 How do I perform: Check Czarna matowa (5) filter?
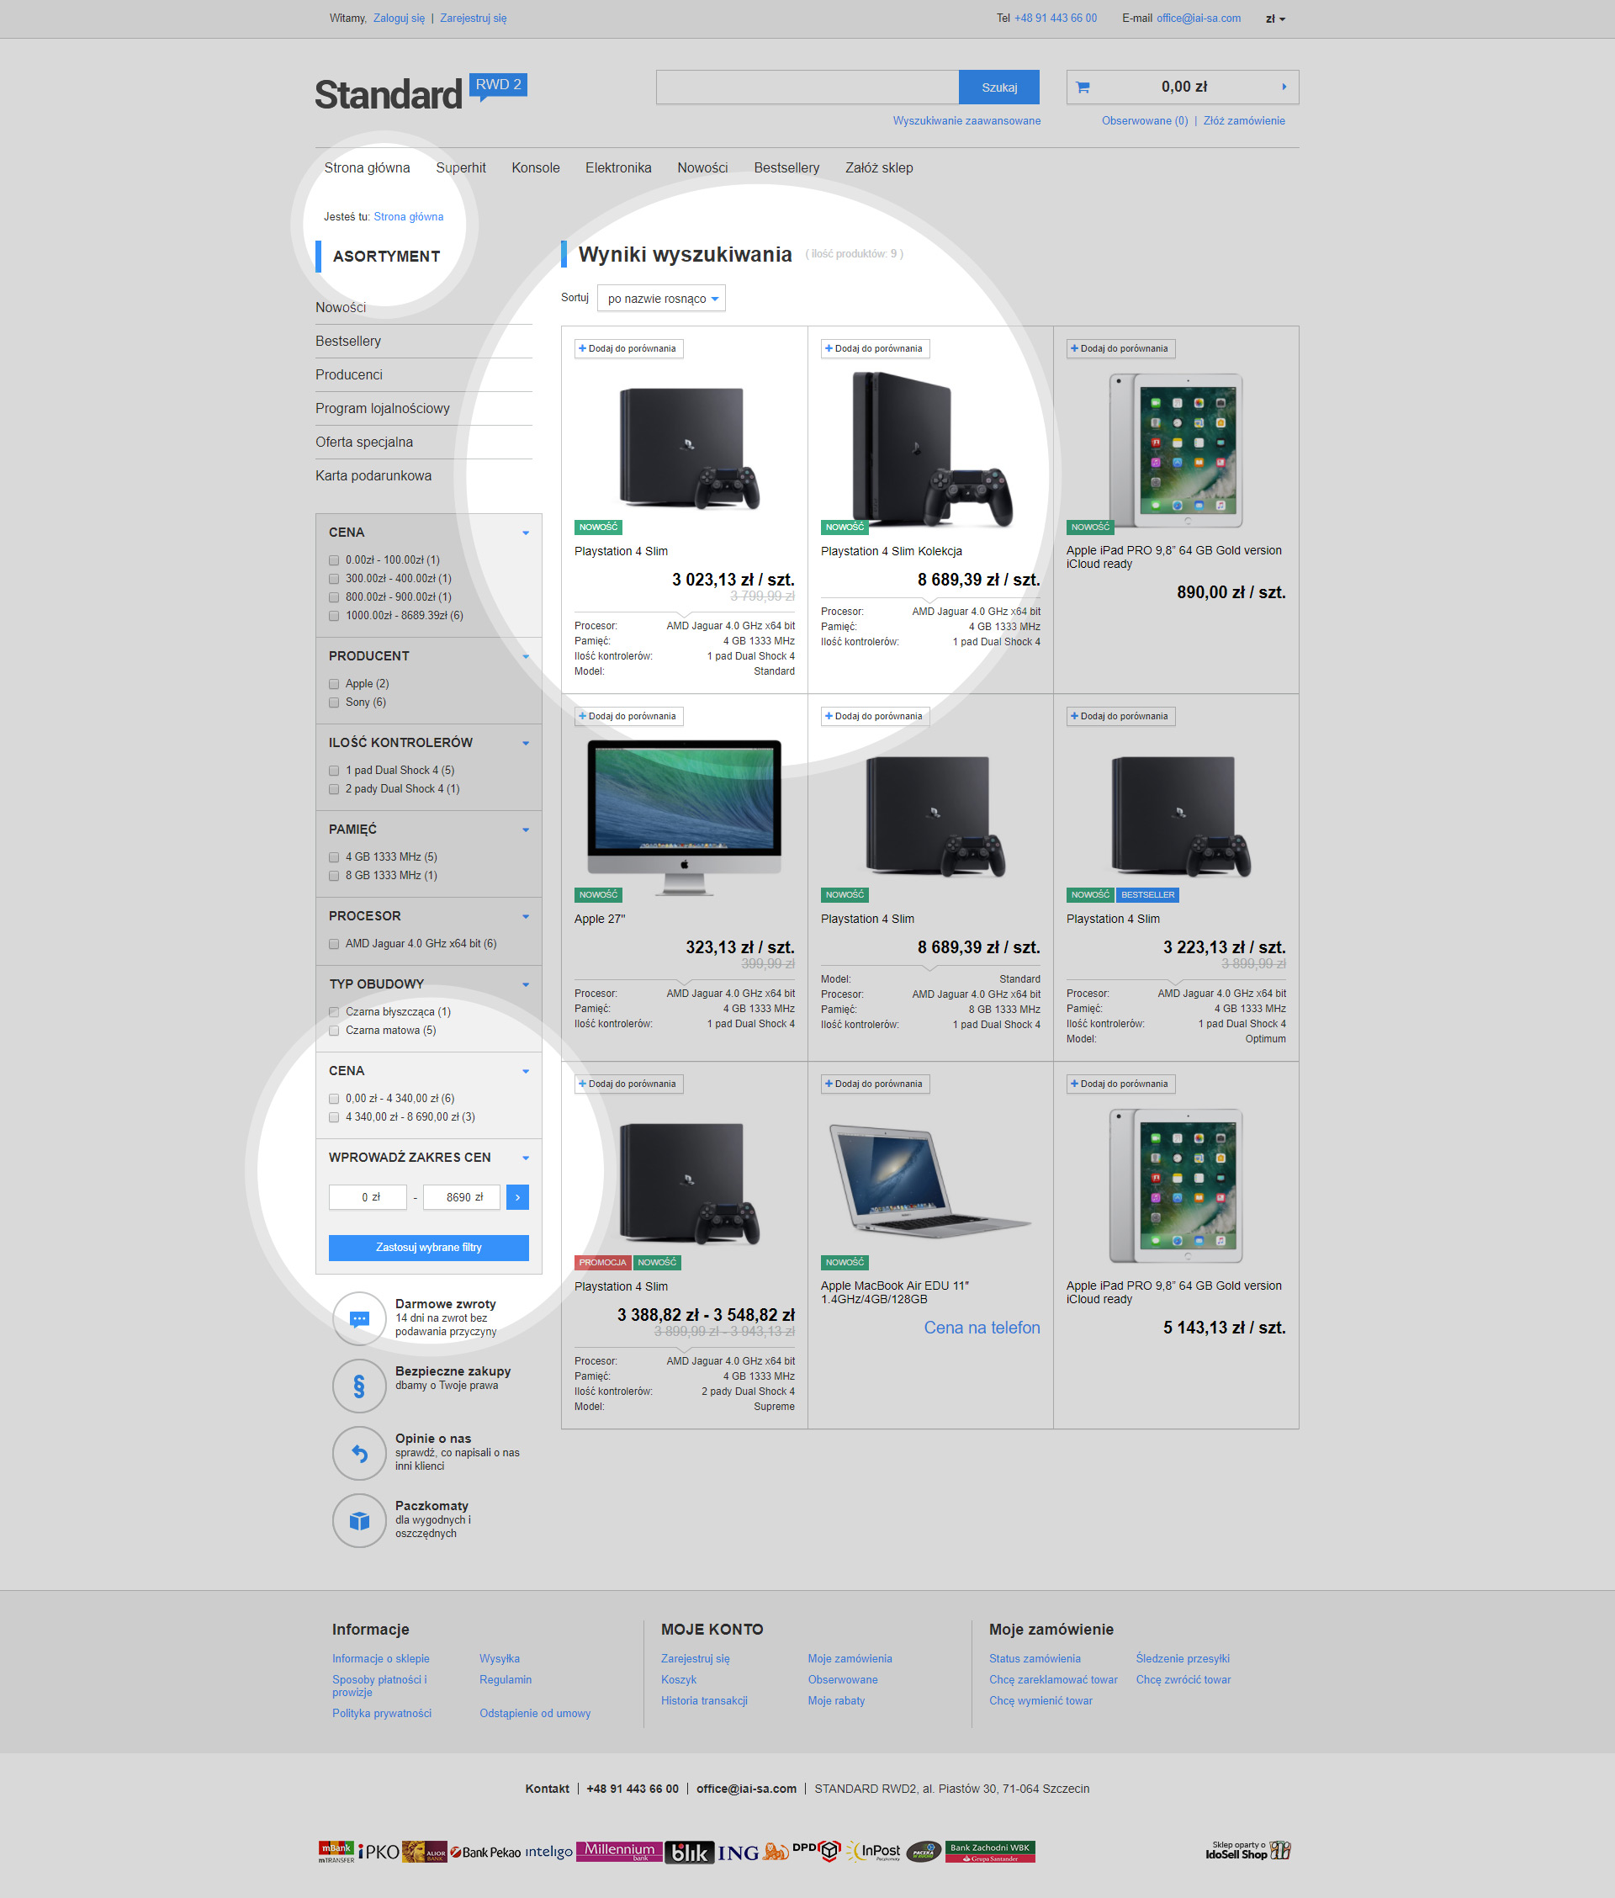(x=334, y=1031)
